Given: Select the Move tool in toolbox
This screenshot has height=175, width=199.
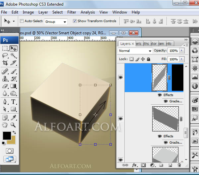Looking at the screenshot, I should (14, 49).
